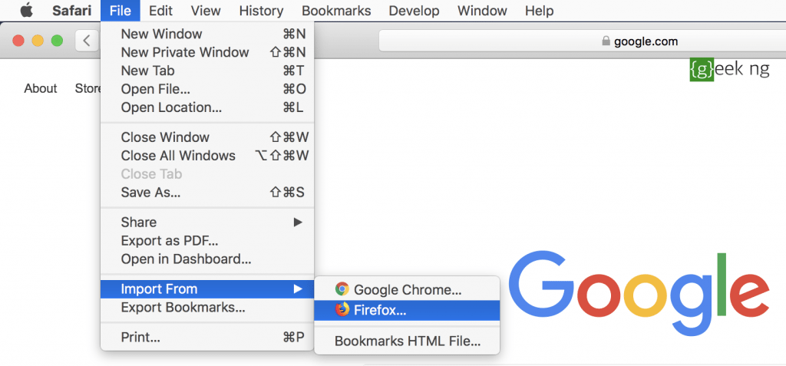Click the red close window button

(x=18, y=41)
